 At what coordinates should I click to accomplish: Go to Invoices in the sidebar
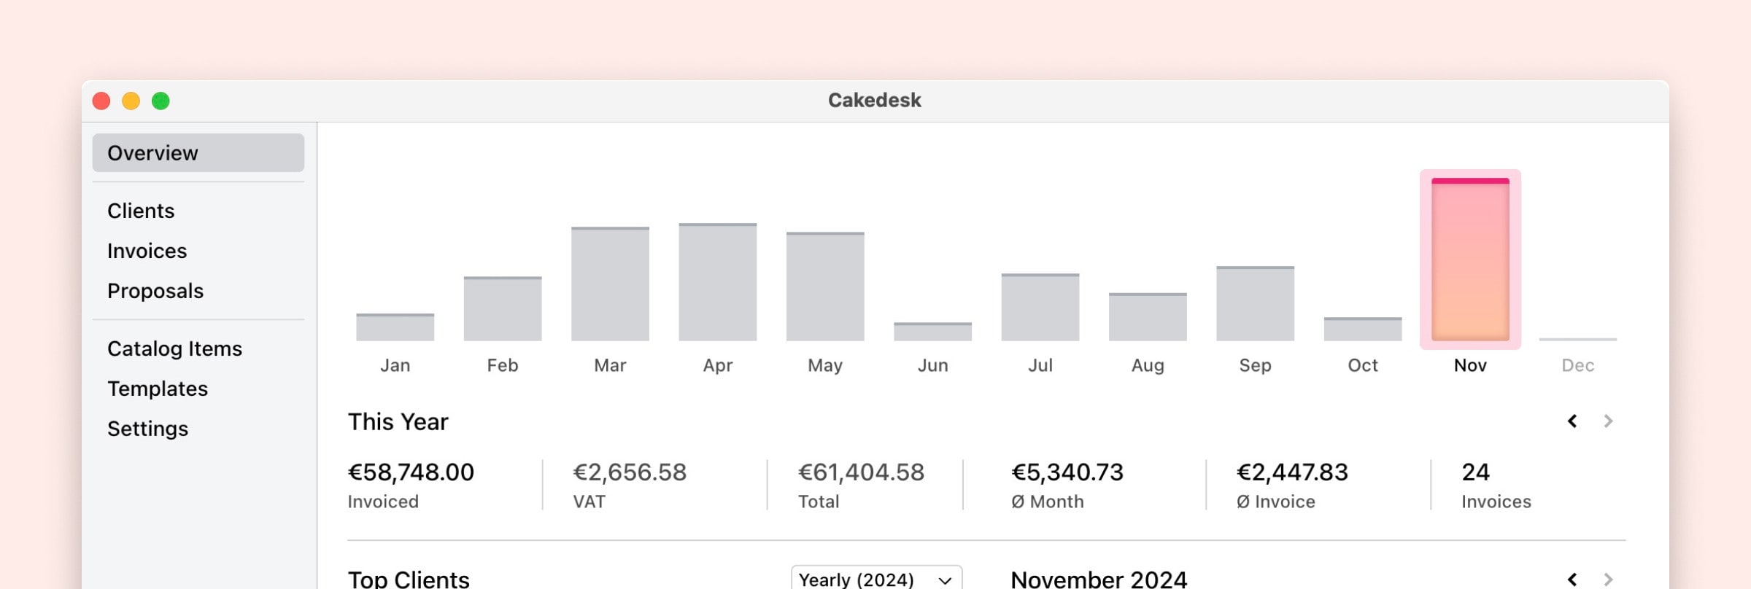(147, 251)
